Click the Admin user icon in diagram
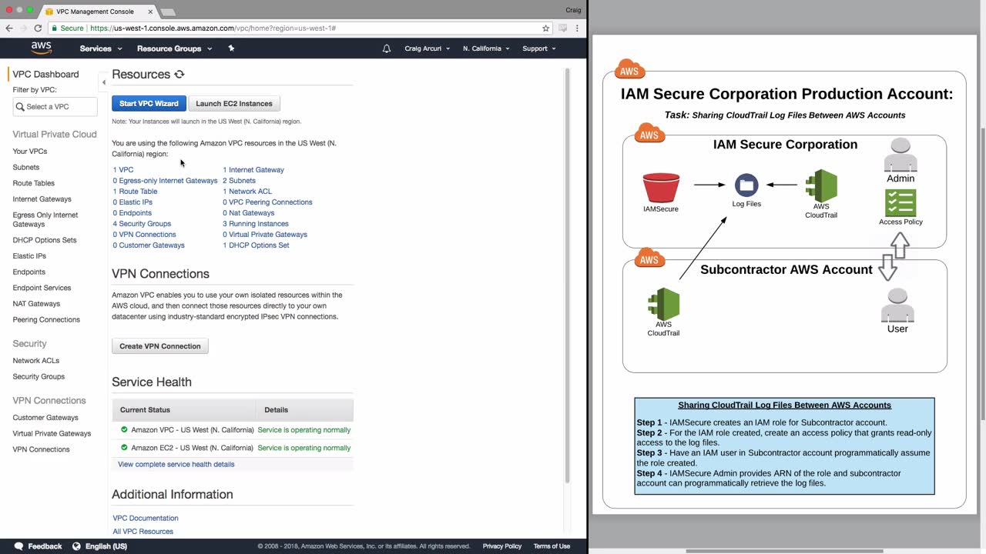 pos(900,155)
